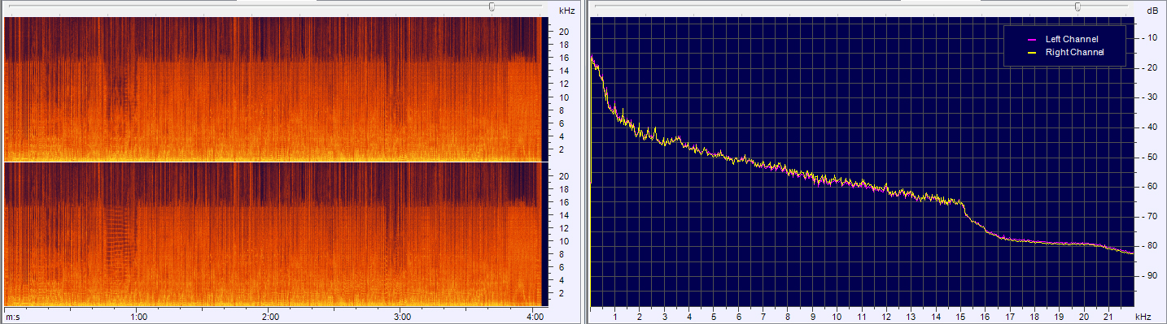
Task: Click the 4:00 mark on the time axis
Action: coord(535,317)
